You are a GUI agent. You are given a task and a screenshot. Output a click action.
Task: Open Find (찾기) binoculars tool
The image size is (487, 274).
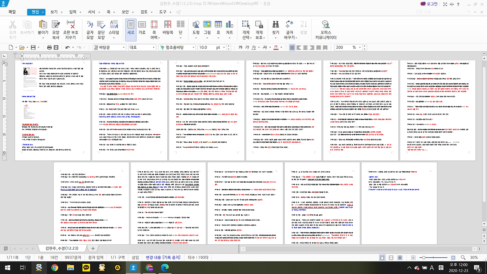tap(275, 25)
